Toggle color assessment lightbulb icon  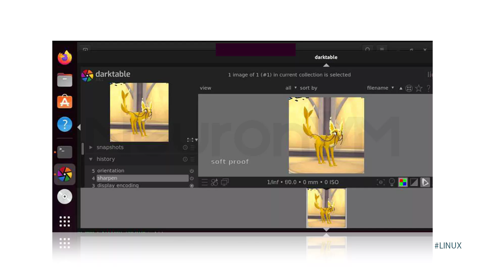click(392, 182)
